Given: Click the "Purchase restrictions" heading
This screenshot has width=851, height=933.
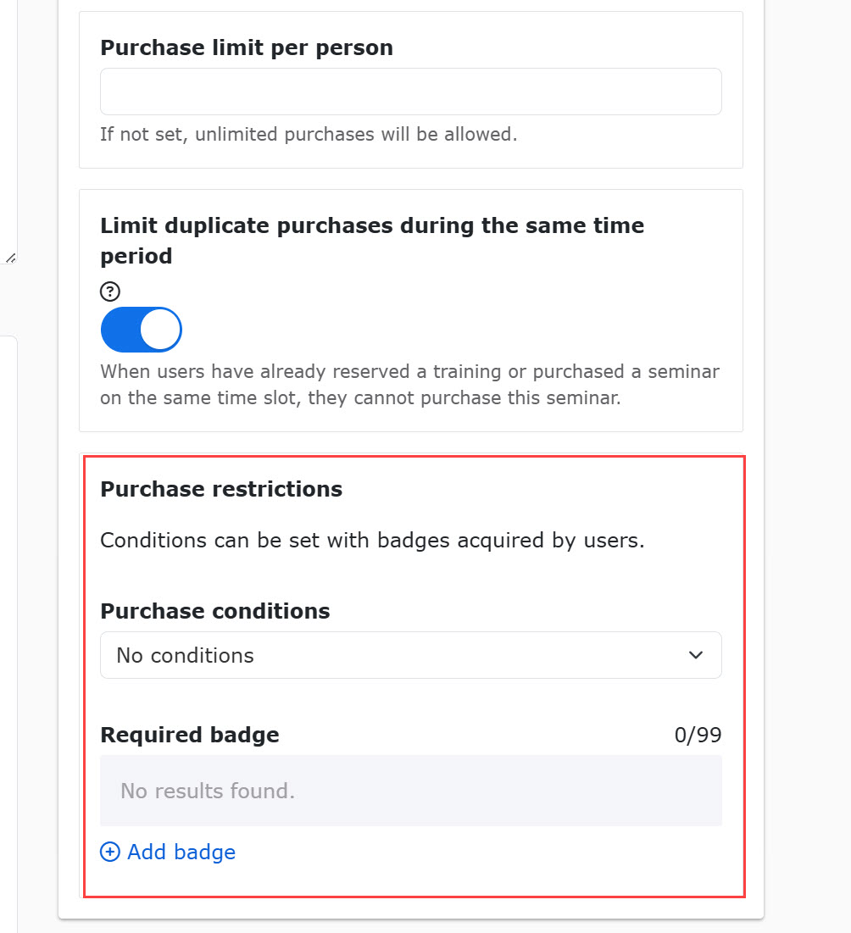Looking at the screenshot, I should point(221,489).
